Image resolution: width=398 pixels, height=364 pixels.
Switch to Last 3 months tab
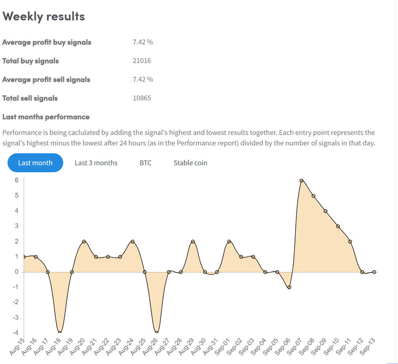(x=96, y=163)
